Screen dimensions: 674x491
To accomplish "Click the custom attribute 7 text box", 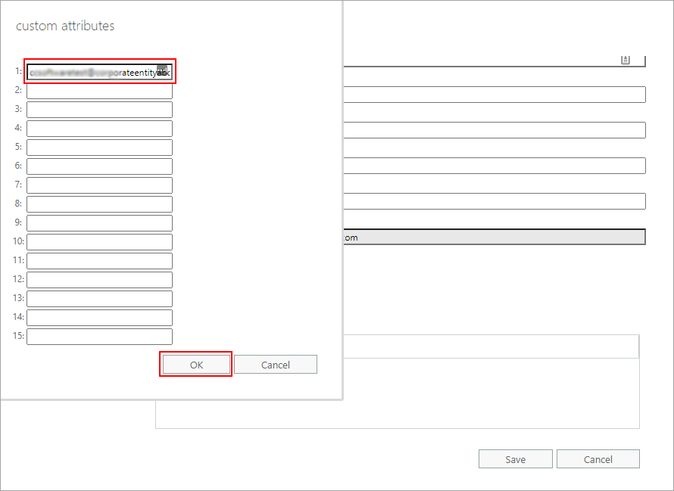I will (99, 185).
